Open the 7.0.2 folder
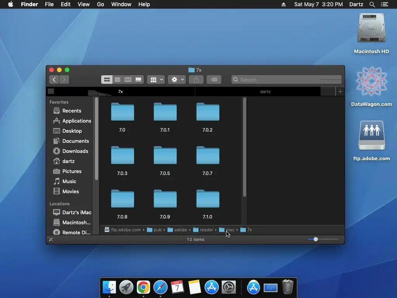Viewport: 397px width, 298px height. (x=208, y=112)
